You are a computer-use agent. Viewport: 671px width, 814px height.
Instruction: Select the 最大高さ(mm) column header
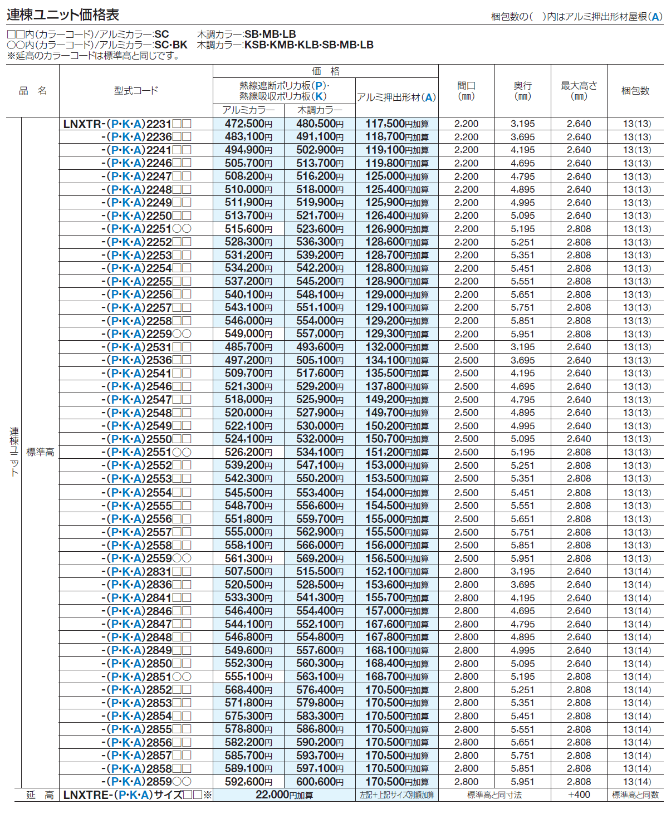(x=579, y=91)
